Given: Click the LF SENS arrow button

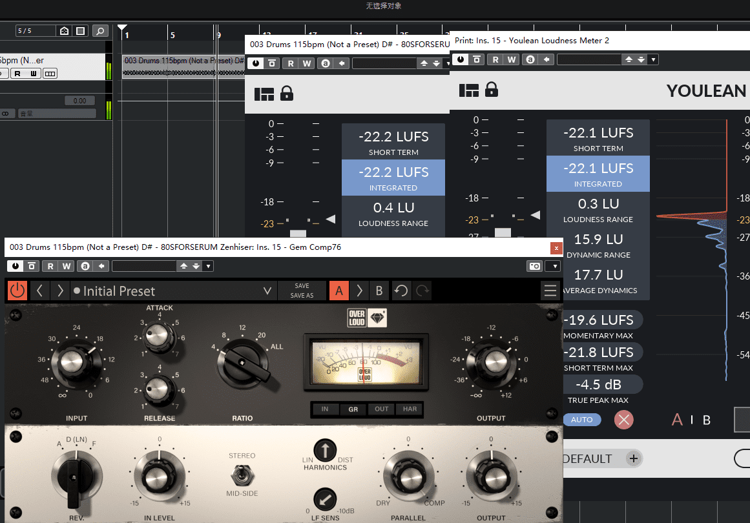Looking at the screenshot, I should point(325,500).
